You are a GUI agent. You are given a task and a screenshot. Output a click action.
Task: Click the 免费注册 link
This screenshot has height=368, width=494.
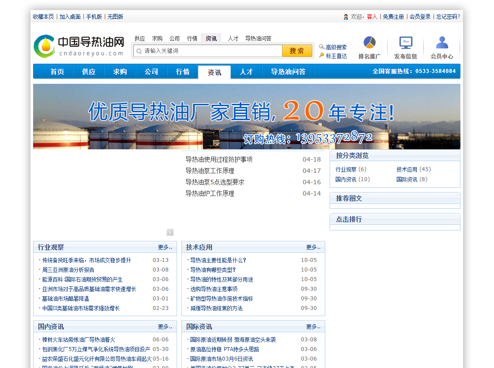click(393, 17)
